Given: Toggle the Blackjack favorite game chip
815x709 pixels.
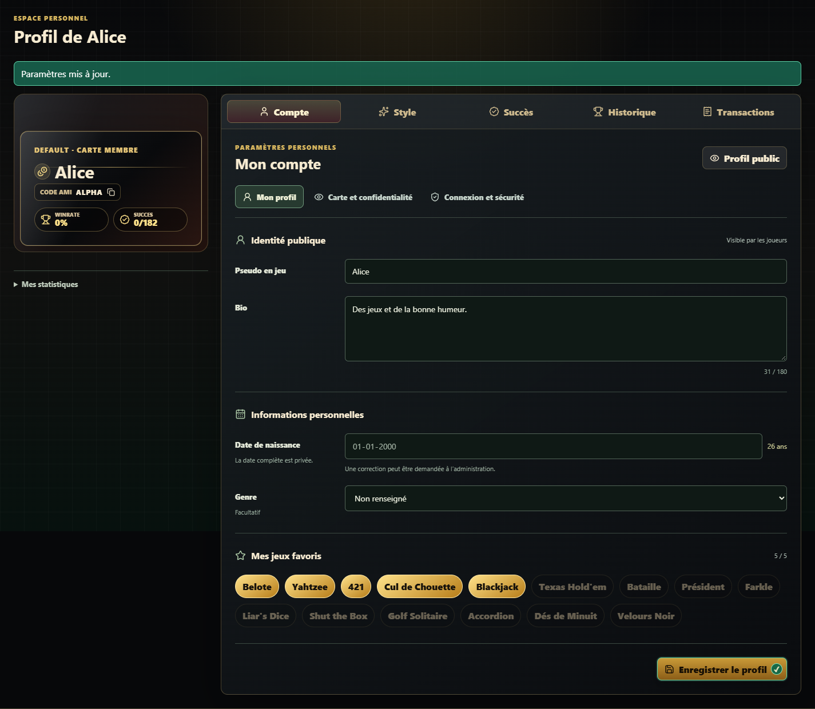Looking at the screenshot, I should (x=497, y=587).
